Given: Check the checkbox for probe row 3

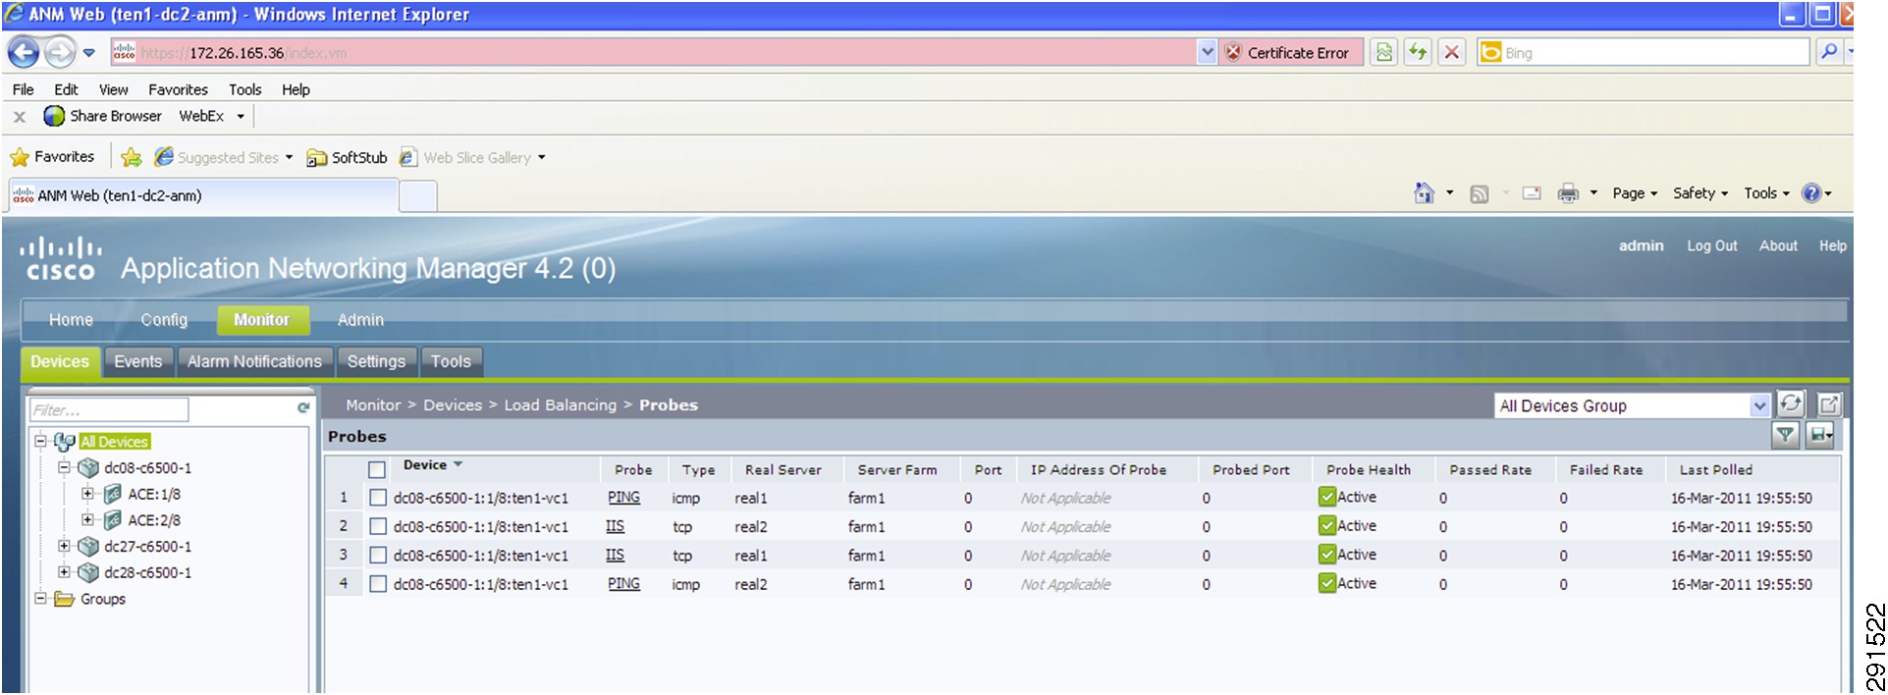Looking at the screenshot, I should 378,555.
